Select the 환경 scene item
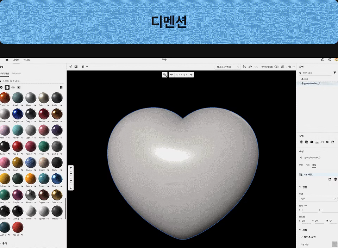The height and width of the screenshot is (248, 338). (306, 79)
